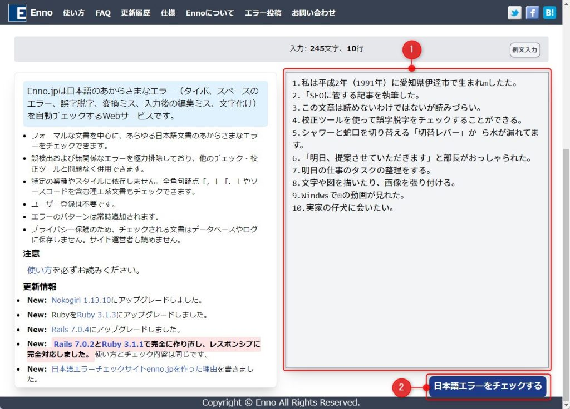Click the 例文入力 button
Viewport: 570px width, 409px height.
click(x=524, y=49)
